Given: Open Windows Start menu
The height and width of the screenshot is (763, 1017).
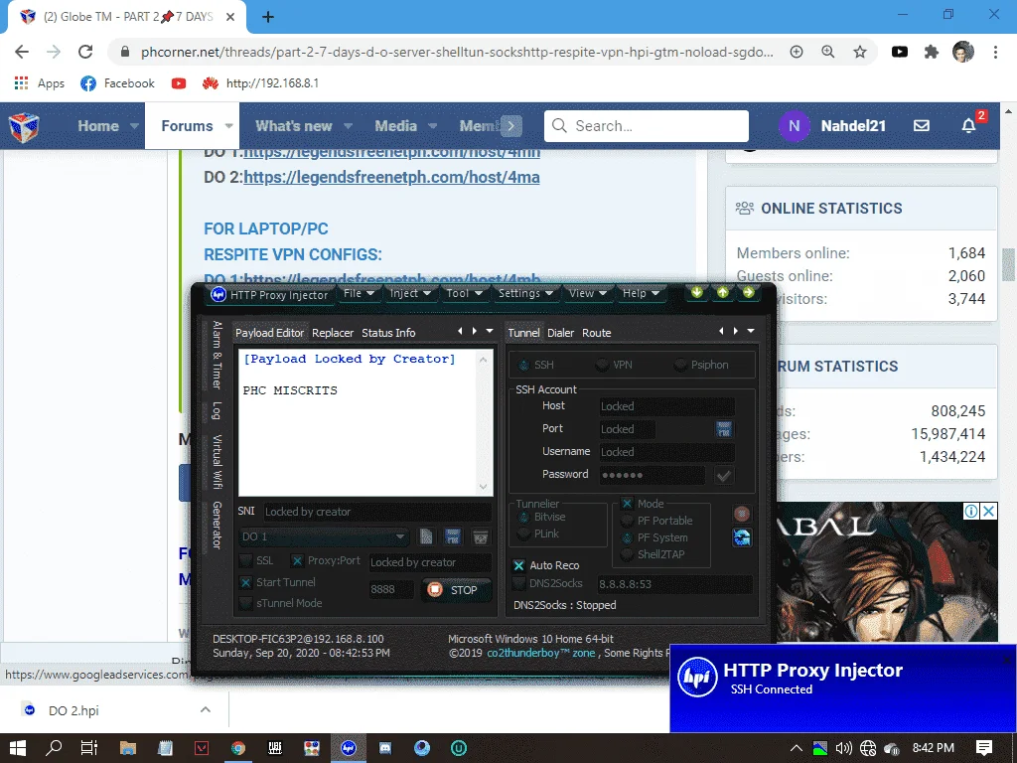Looking at the screenshot, I should click(x=18, y=748).
